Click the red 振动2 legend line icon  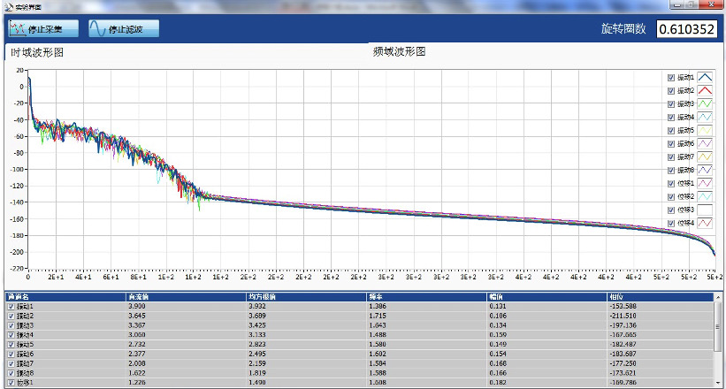[x=706, y=91]
